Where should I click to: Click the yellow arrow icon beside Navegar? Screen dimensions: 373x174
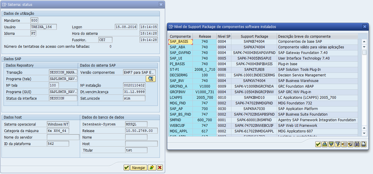point(152,168)
